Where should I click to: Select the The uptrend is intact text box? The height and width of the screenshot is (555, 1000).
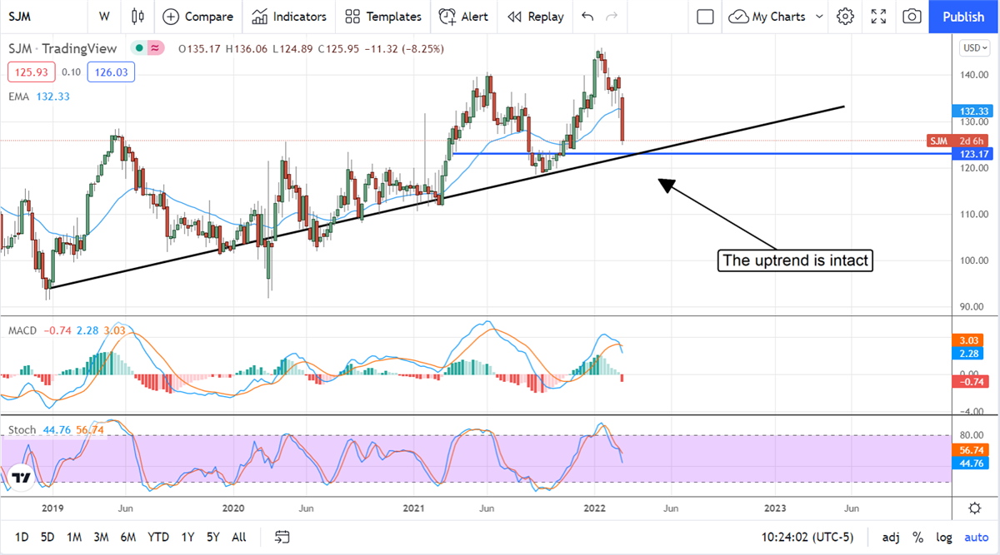coord(795,260)
